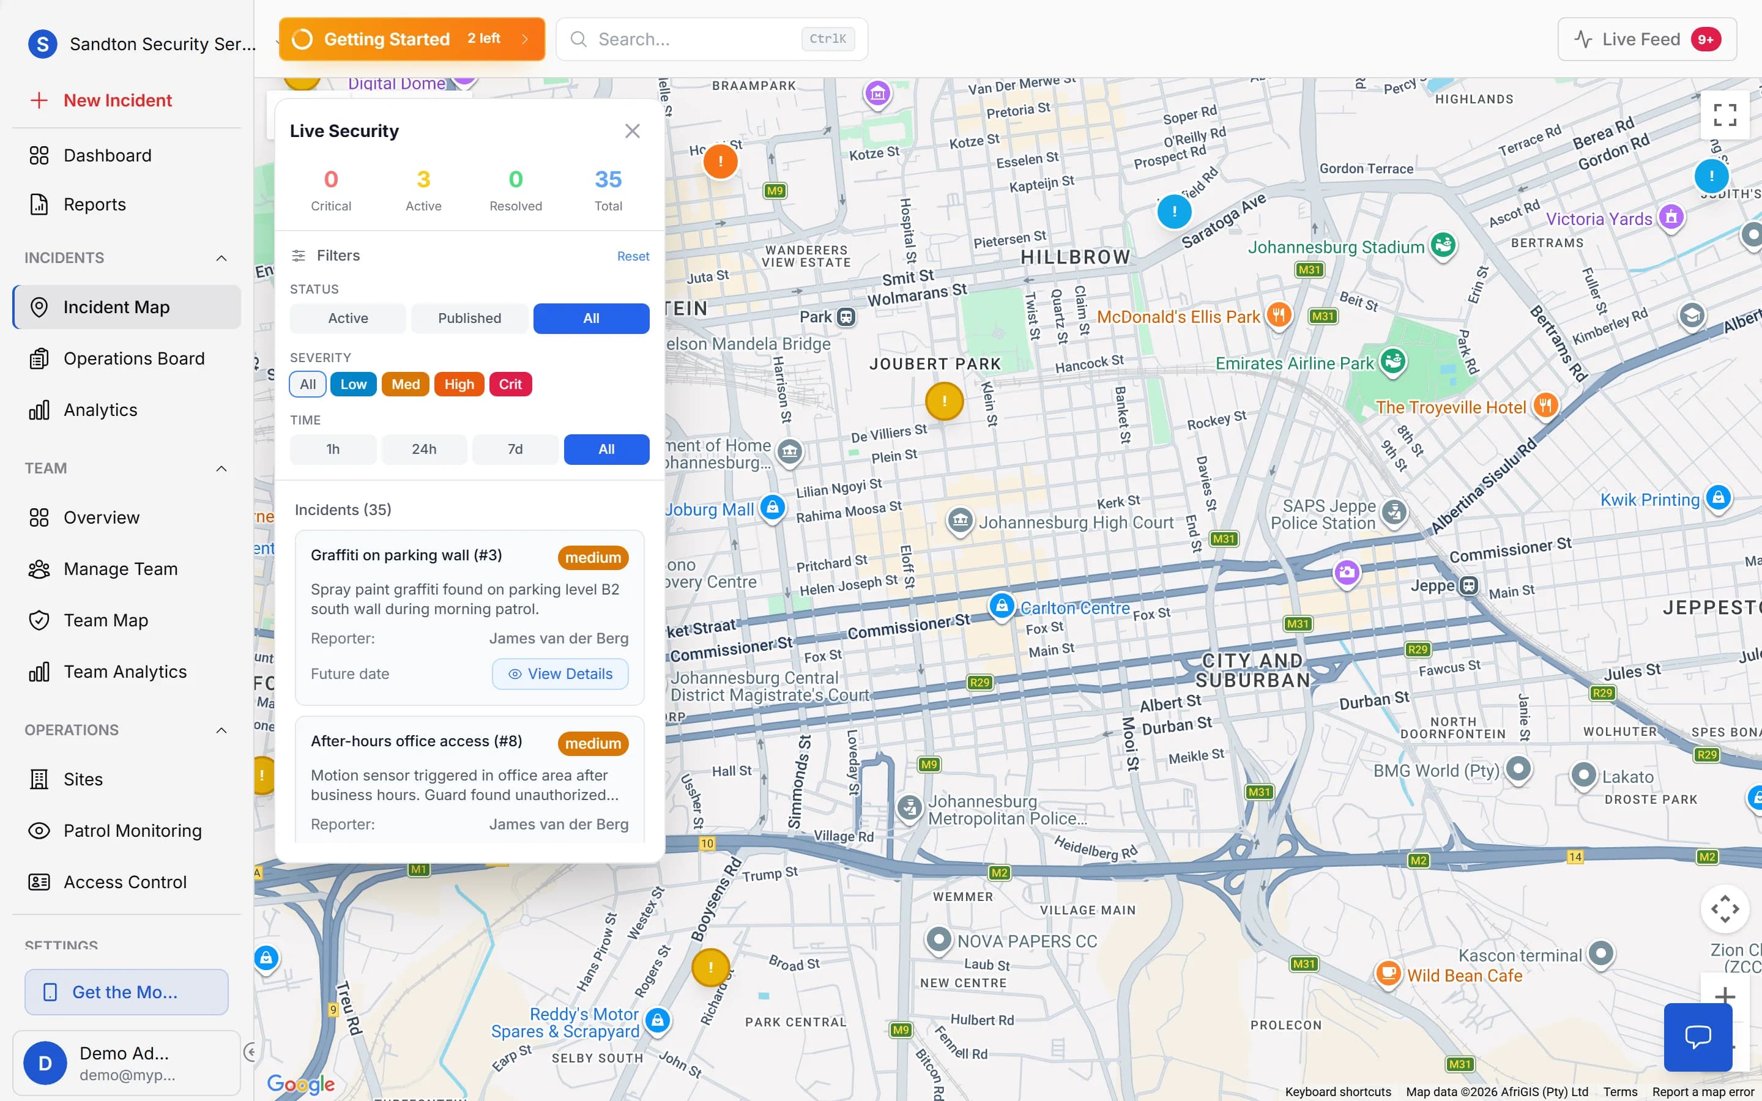1762x1101 pixels.
Task: Collapse the TEAM sidebar section
Action: [222, 468]
